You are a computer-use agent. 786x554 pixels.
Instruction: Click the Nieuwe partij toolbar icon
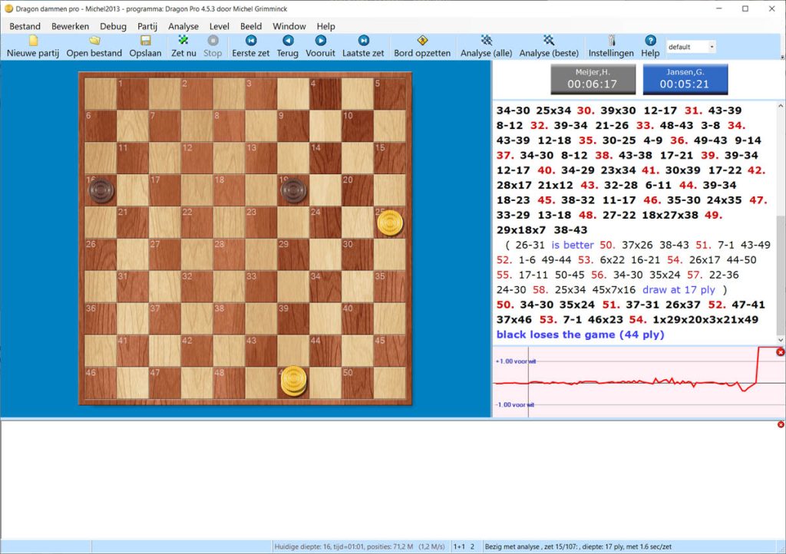[x=32, y=46]
